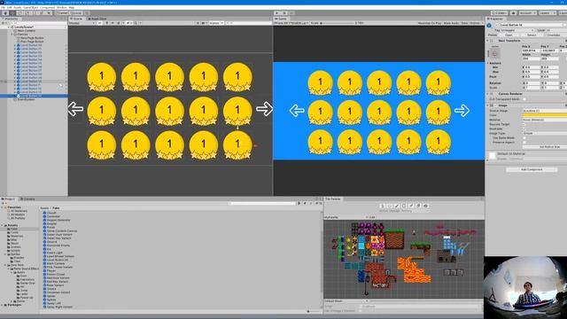
Task: Select the Hand tool in the toolbar
Action: 5,13
